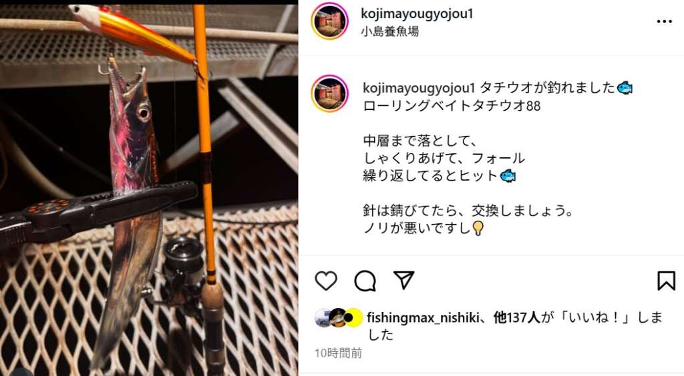Open kojimayougyojou1 username in the caption
This screenshot has height=376, width=684.
coord(419,88)
